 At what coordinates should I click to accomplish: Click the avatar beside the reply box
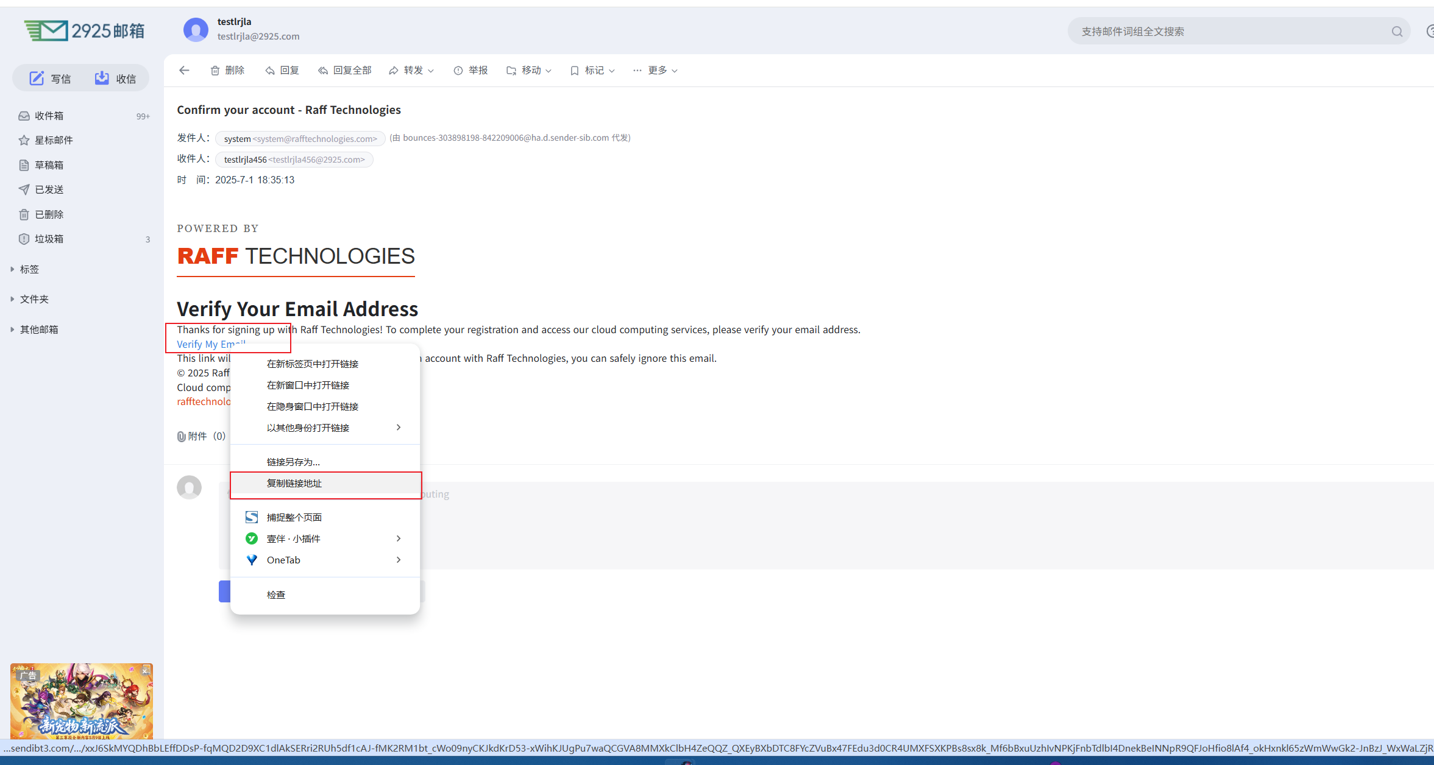[x=190, y=487]
